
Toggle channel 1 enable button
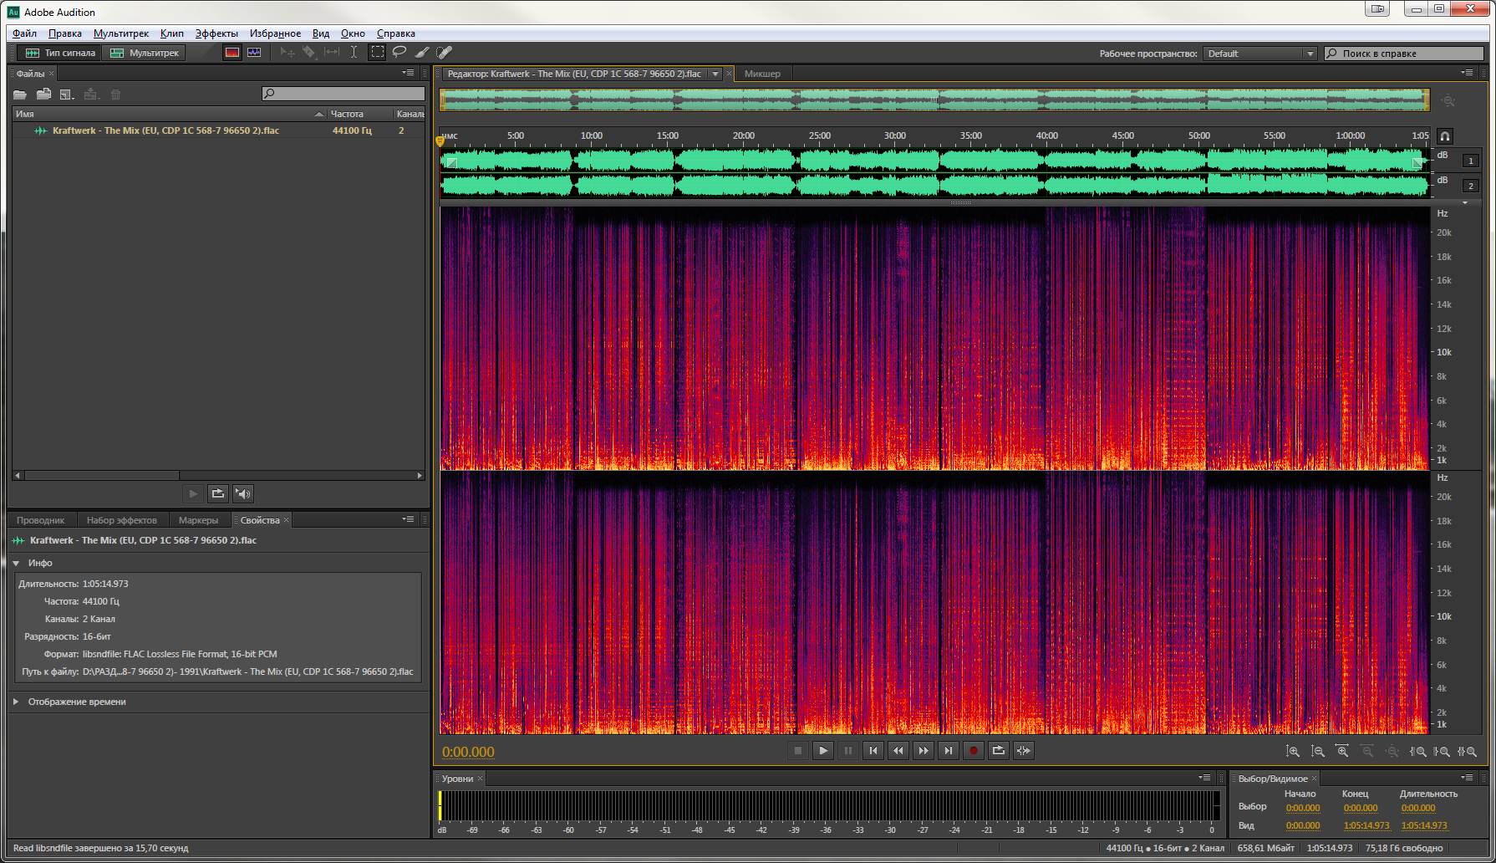(1471, 161)
